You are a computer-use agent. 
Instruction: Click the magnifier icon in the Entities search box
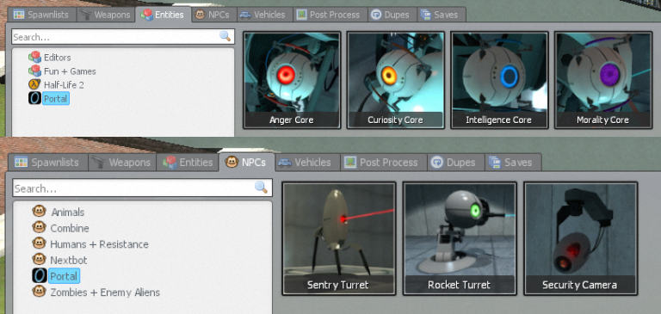click(225, 36)
